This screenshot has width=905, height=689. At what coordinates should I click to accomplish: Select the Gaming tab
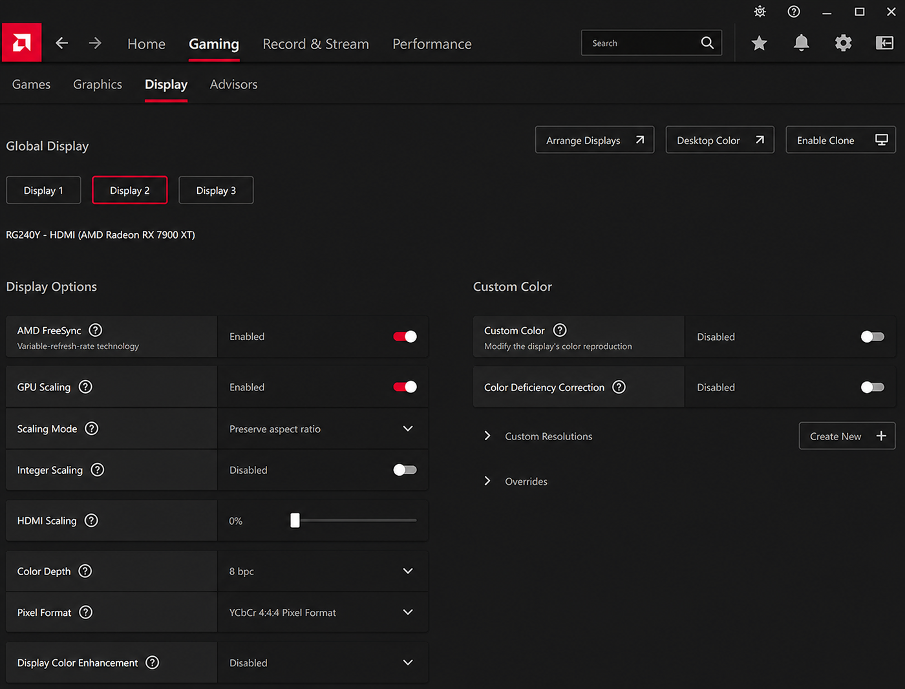point(214,44)
